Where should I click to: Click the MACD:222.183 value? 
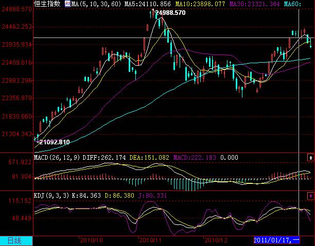click(195, 158)
